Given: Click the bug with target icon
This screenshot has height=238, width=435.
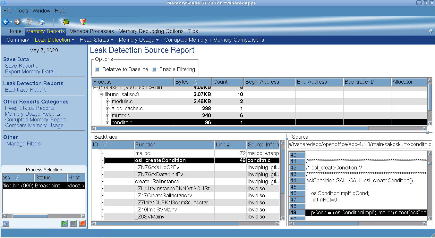Looking at the screenshot, I should [x=66, y=22].
